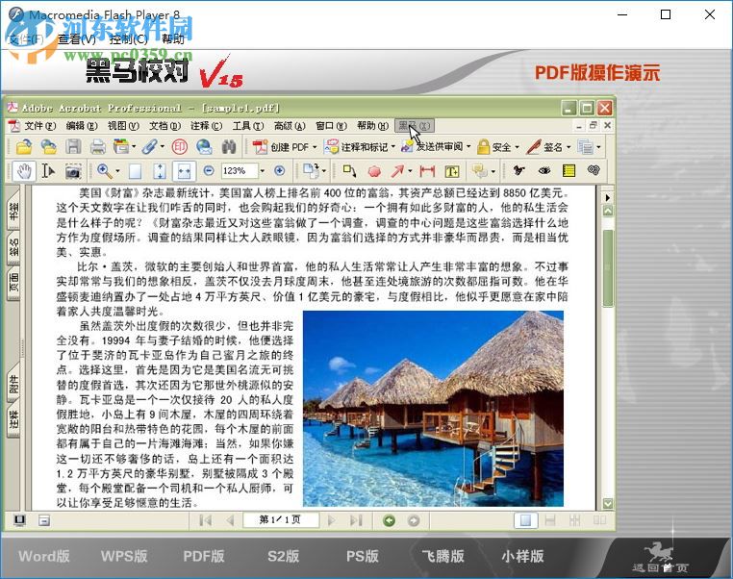Click the yellow list icon in toolbar
This screenshot has width=733, height=579.
569,170
